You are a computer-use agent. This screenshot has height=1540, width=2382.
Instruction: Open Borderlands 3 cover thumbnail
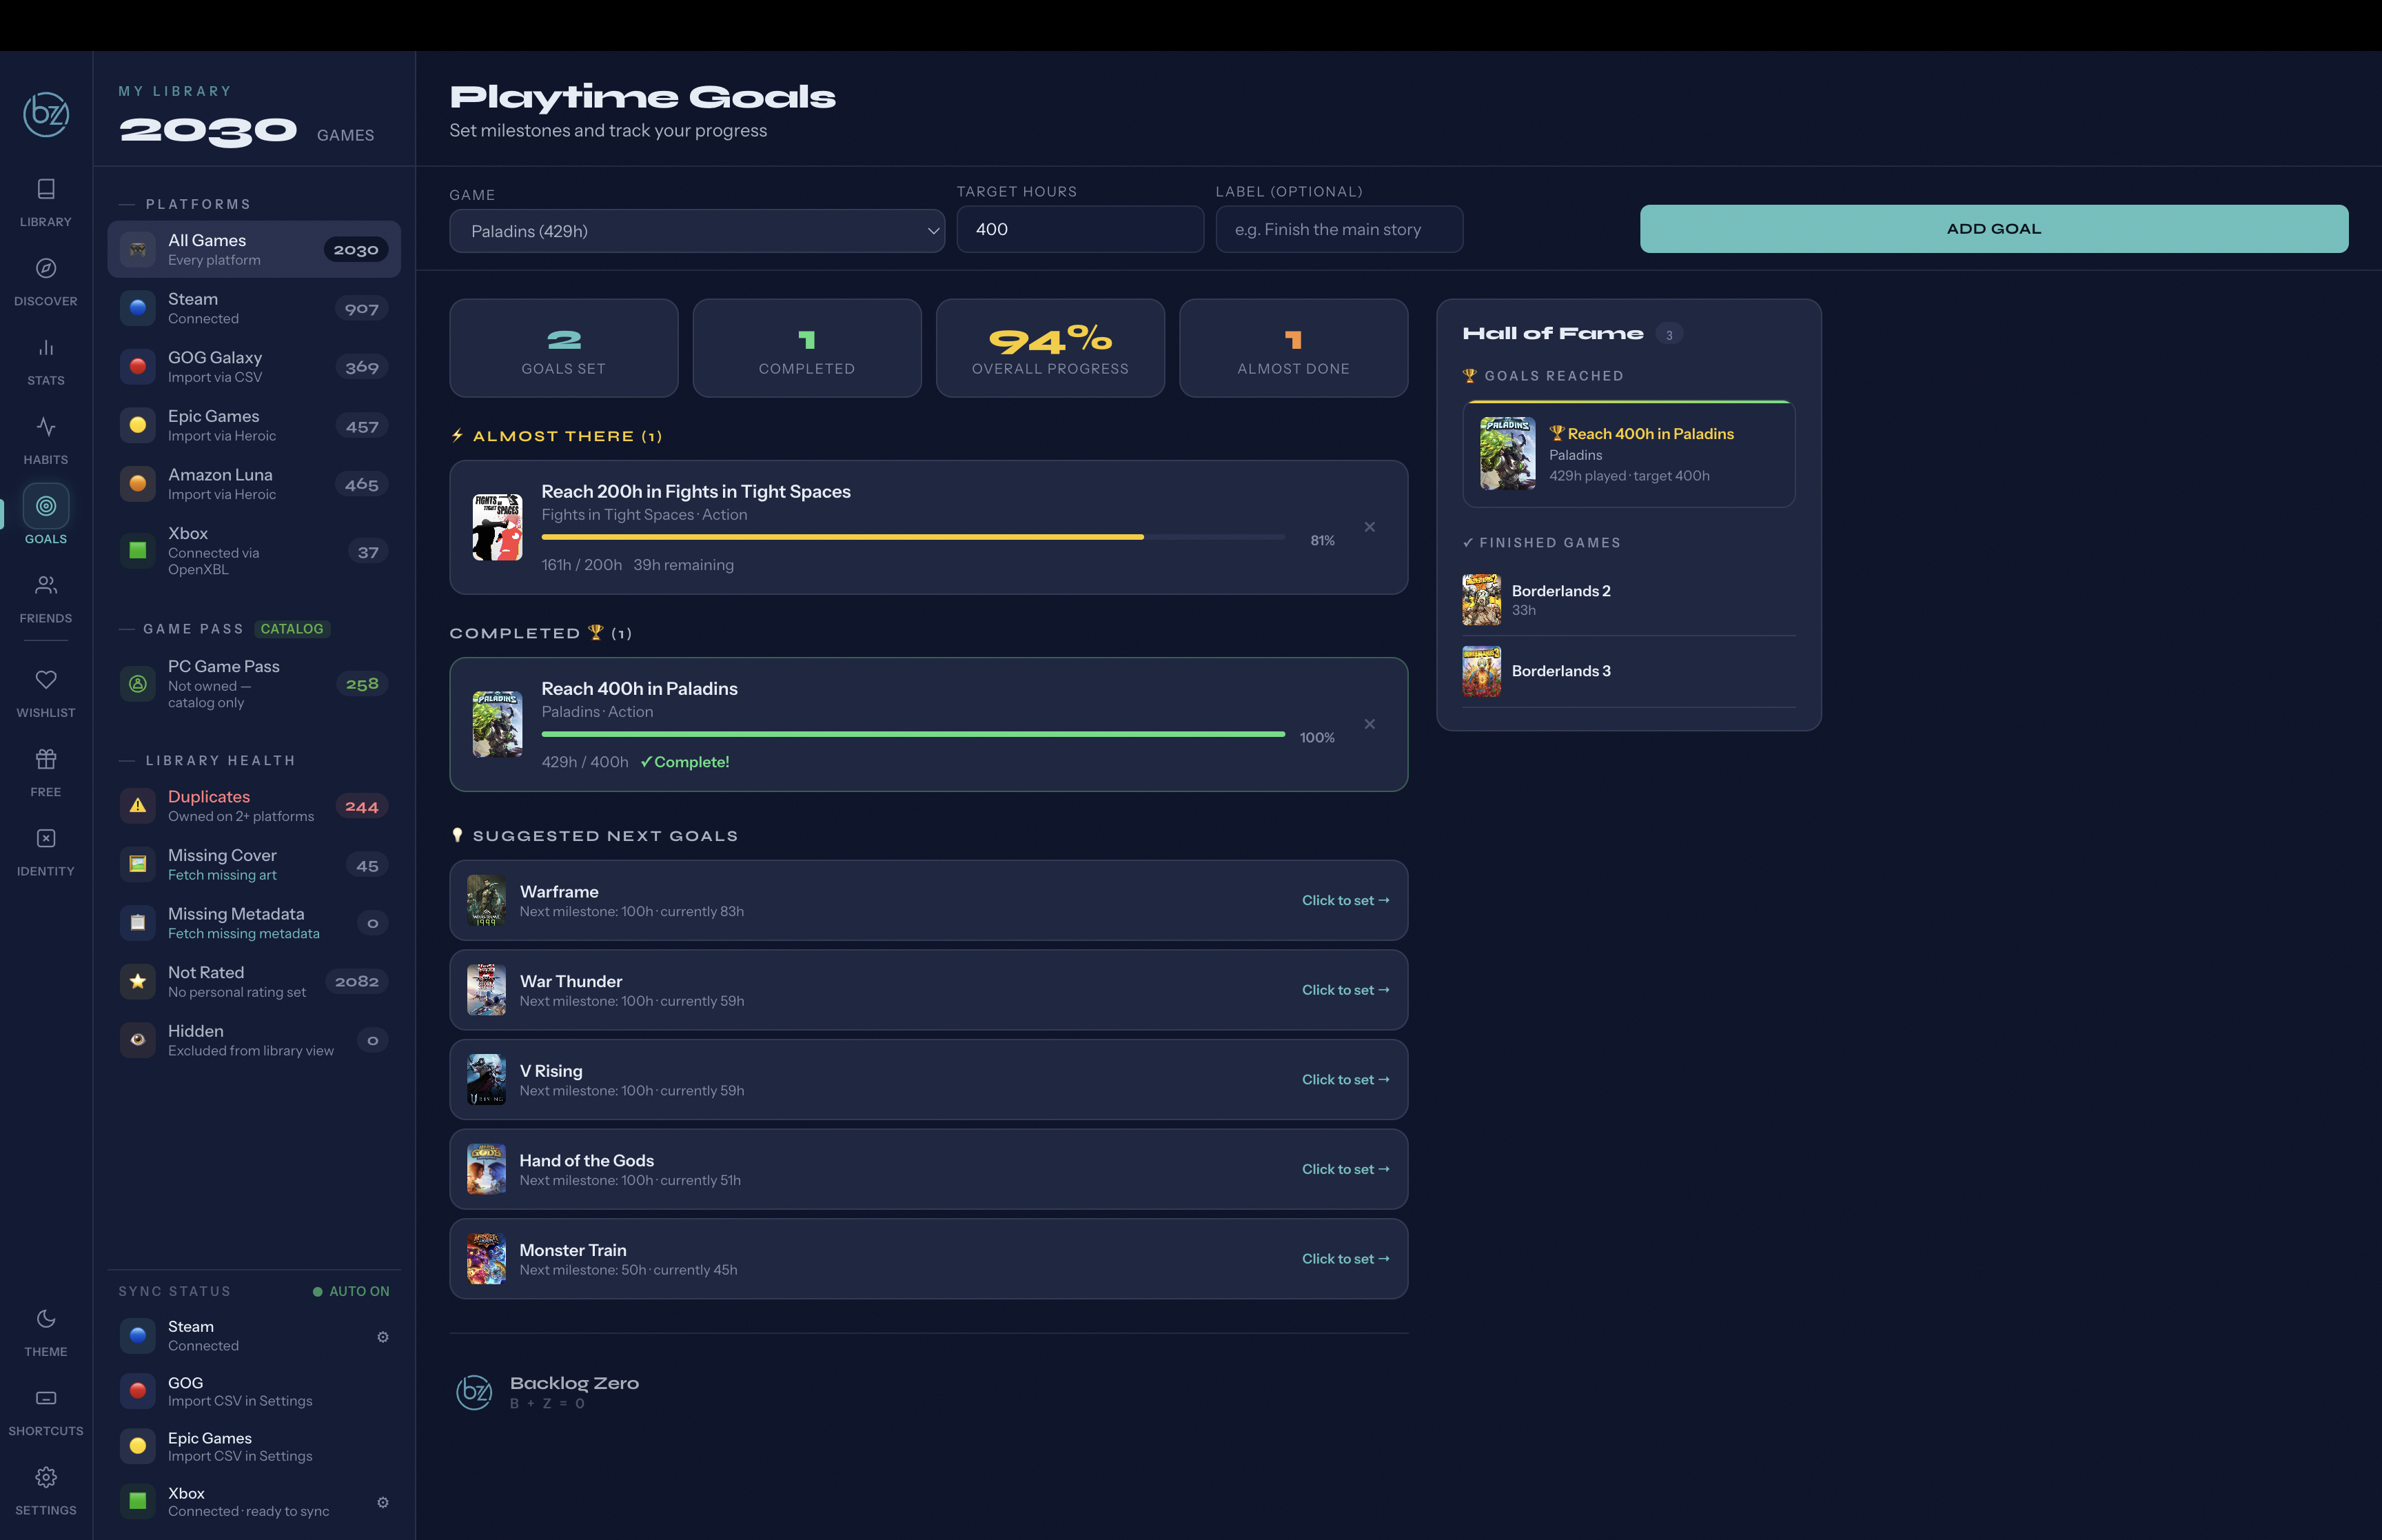(1481, 671)
